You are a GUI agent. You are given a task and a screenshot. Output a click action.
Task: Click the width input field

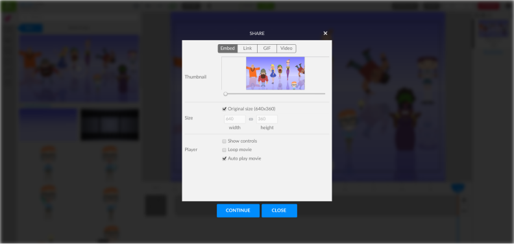(235, 119)
